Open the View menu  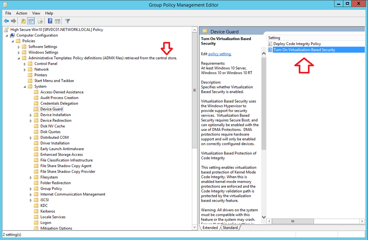point(36,13)
